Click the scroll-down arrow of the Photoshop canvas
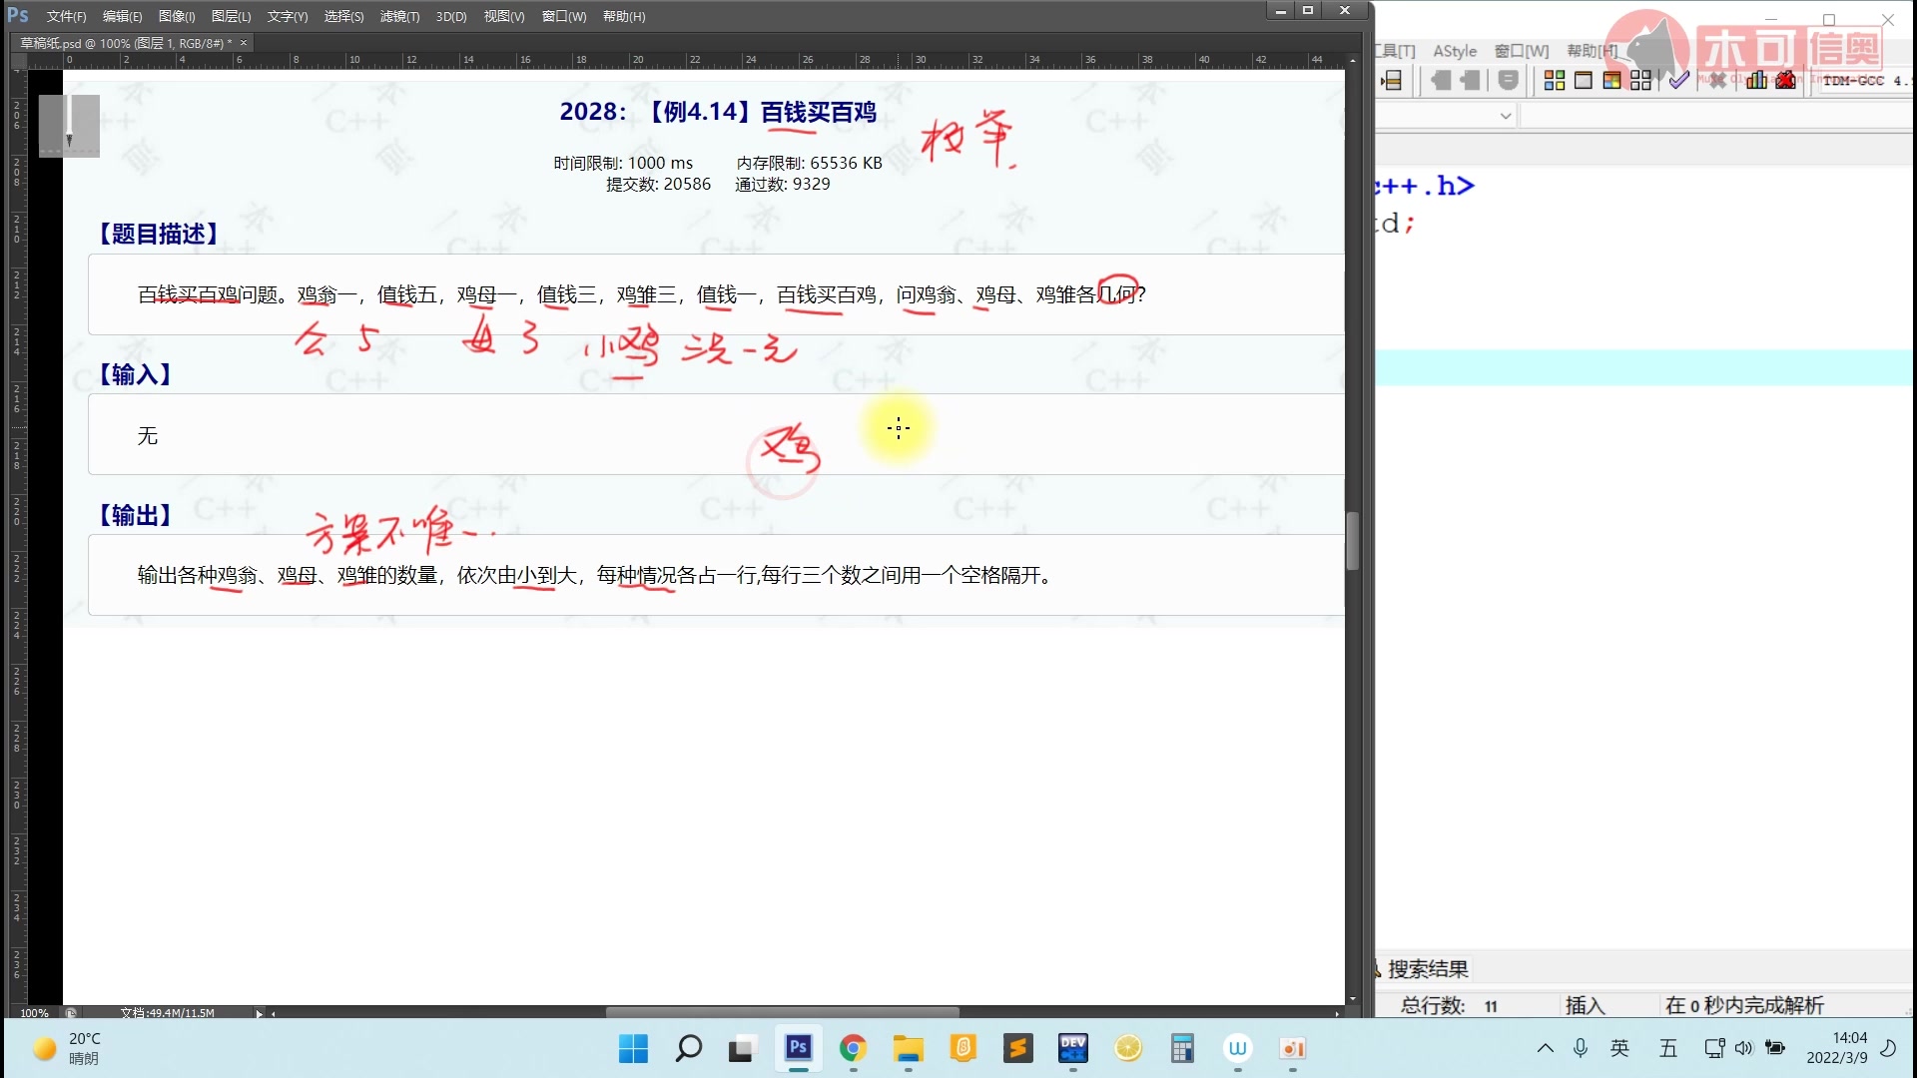 (1353, 998)
